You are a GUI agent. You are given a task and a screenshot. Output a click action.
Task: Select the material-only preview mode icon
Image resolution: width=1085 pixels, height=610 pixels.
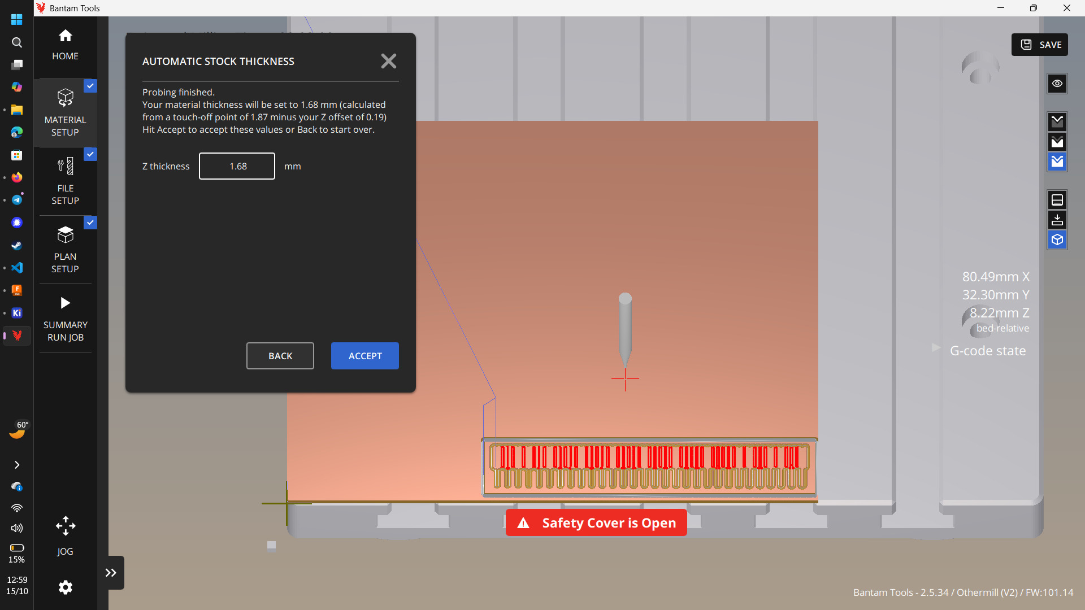coord(1057,142)
